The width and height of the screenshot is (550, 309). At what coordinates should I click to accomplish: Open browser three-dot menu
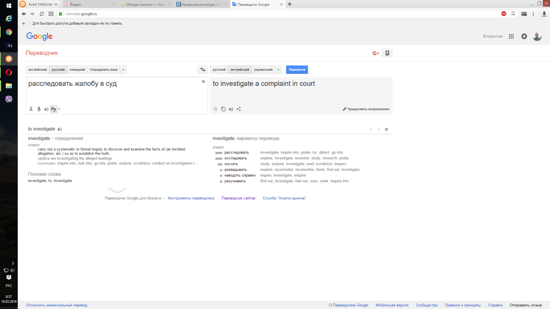click(533, 14)
